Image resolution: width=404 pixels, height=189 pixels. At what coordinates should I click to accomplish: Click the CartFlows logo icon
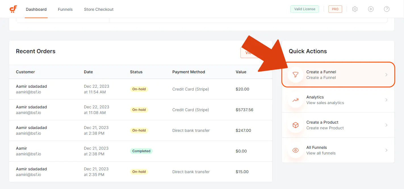tap(13, 9)
